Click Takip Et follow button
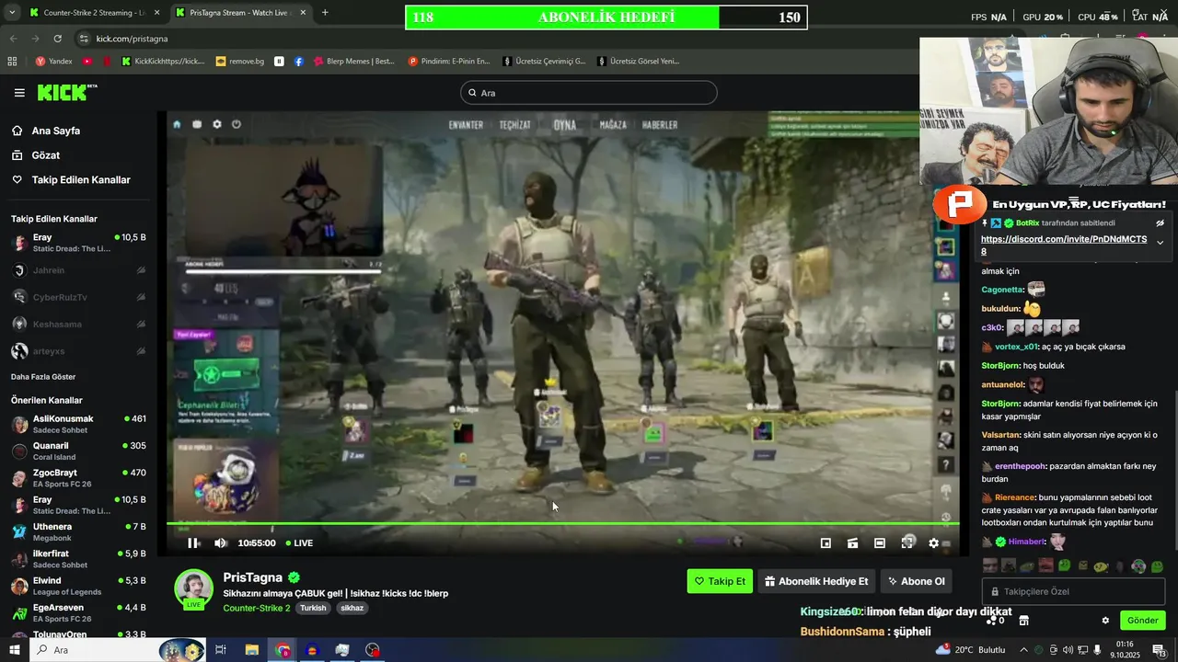This screenshot has width=1178, height=662. tap(720, 581)
